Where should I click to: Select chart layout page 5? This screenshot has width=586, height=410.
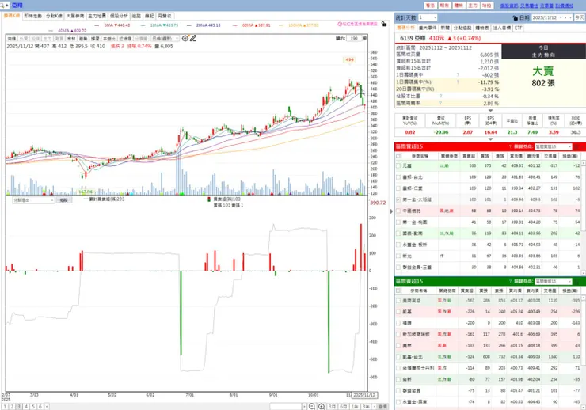coord(33,407)
